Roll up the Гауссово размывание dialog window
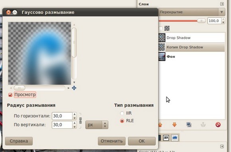 (x=15, y=12)
